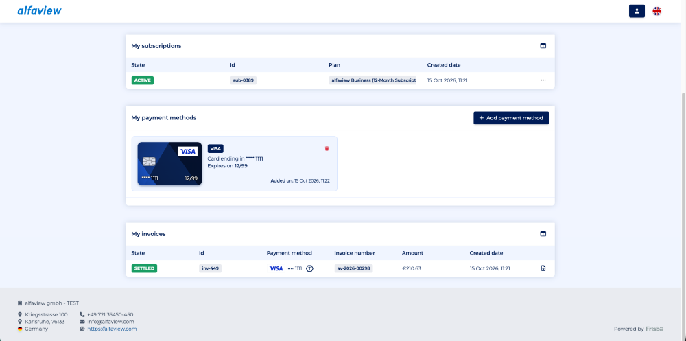The height and width of the screenshot is (341, 686).
Task: Click the ACTIVE status badge
Action: click(x=142, y=80)
